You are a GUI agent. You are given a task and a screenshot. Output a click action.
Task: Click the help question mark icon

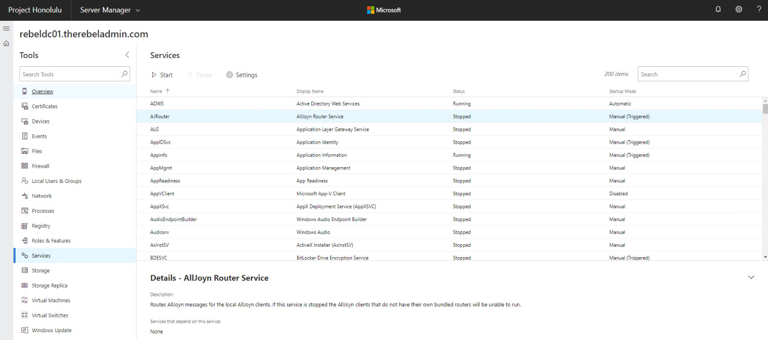point(759,9)
